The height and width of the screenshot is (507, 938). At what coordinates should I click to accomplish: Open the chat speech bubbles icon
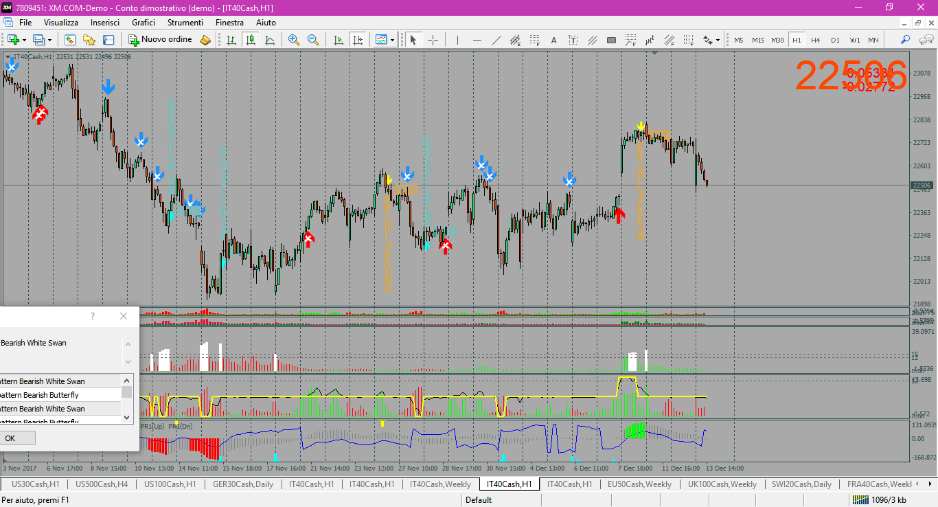click(925, 40)
